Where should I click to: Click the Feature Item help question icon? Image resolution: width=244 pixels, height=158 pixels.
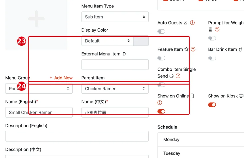tap(193, 49)
